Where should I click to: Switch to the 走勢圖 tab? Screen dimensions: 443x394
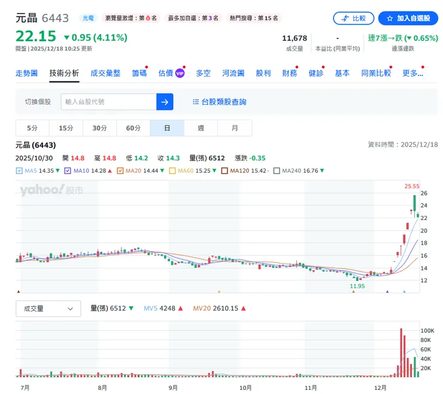point(26,74)
